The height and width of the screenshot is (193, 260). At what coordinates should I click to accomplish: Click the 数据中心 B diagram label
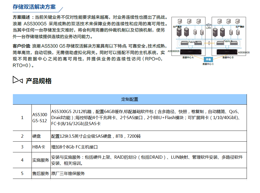[228, 57]
